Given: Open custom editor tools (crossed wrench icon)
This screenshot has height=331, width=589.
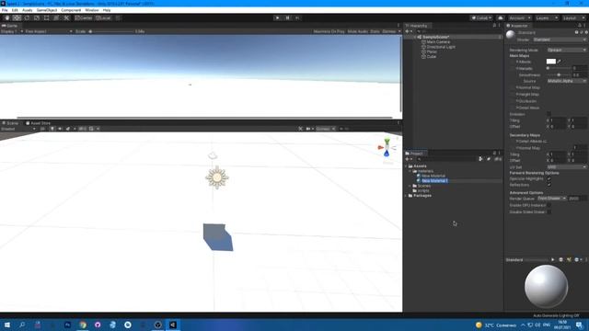Looking at the screenshot, I should click(66, 18).
